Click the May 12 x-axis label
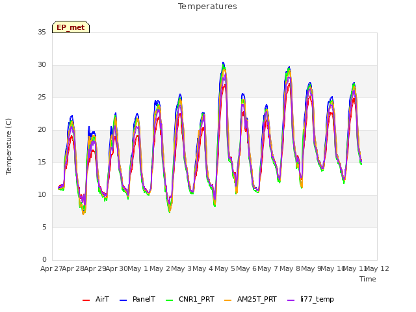416x312 pixels. coord(377,268)
